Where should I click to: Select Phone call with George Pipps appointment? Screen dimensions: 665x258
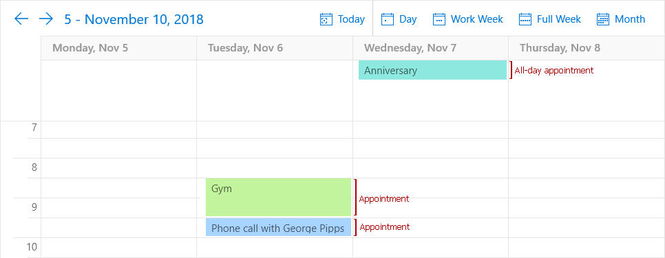click(278, 227)
